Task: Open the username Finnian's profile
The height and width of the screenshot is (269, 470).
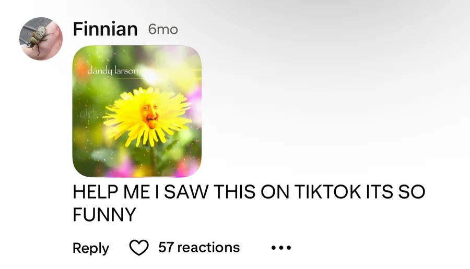Action: (105, 29)
